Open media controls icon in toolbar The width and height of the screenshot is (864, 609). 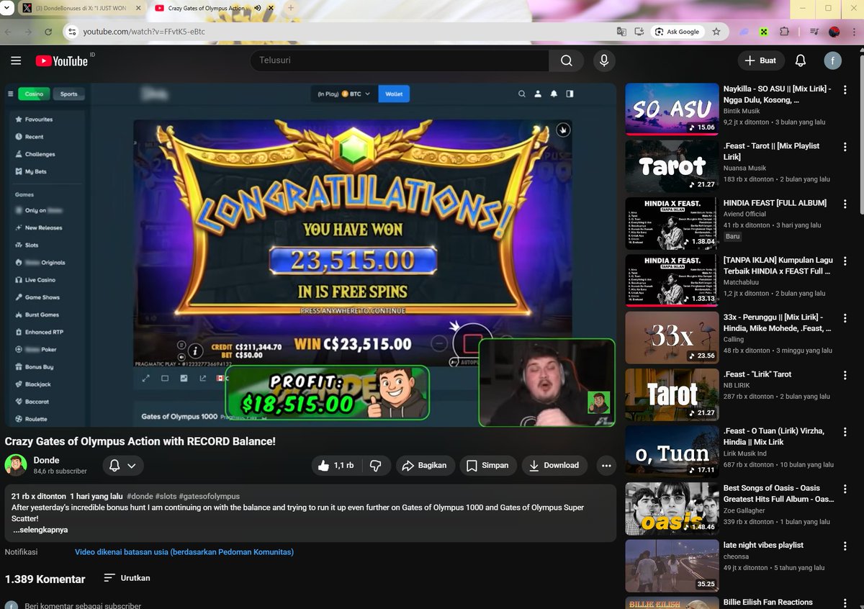[814, 32]
